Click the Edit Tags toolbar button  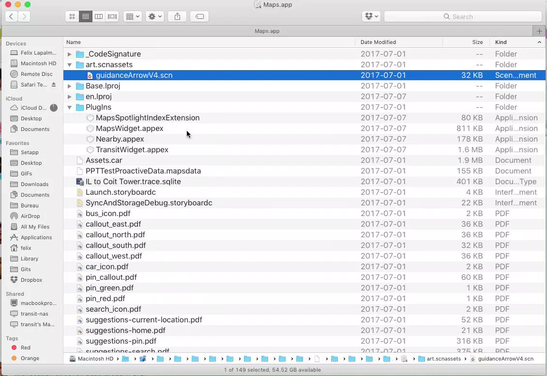click(199, 16)
